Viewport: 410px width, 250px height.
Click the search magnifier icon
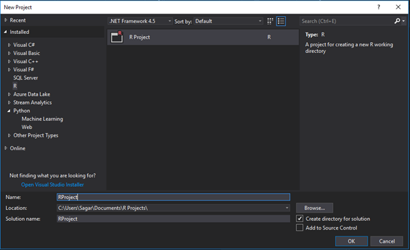tap(397, 21)
